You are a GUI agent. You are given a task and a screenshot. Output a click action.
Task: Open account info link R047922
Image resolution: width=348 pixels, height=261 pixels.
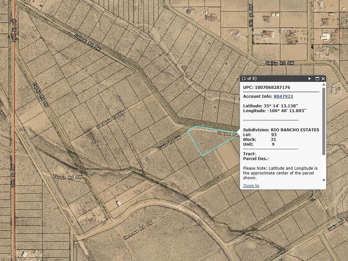[283, 96]
